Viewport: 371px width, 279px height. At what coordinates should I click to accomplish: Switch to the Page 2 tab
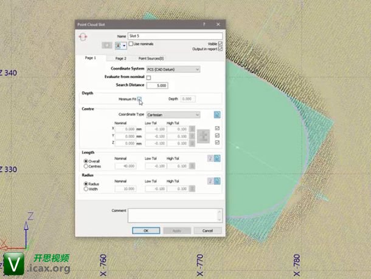(120, 58)
